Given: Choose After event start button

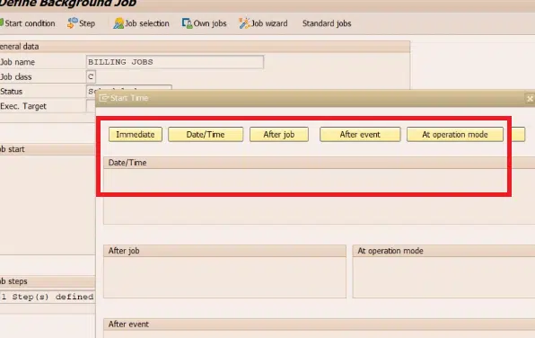Looking at the screenshot, I should point(360,134).
